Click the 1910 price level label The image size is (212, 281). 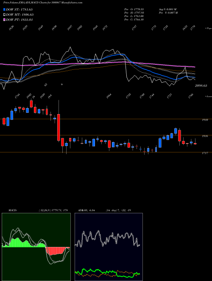pyautogui.click(x=205, y=120)
